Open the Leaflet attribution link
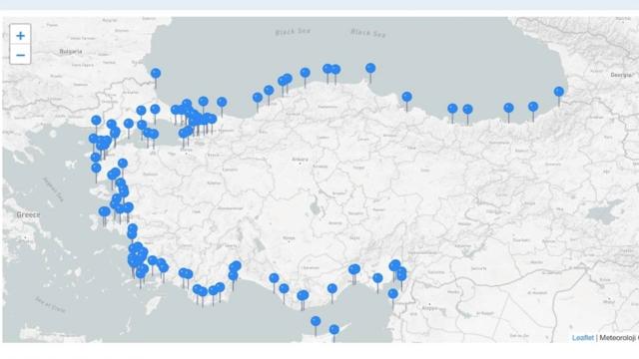This screenshot has width=639, height=359. [583, 338]
